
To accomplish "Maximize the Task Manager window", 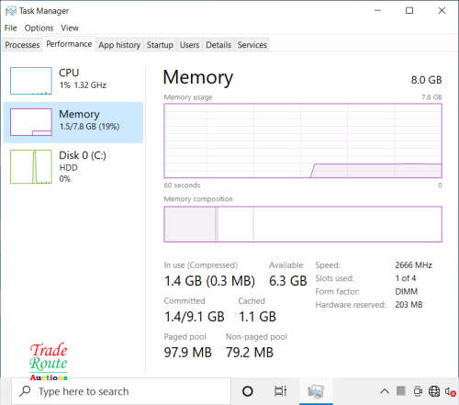I will pos(409,11).
